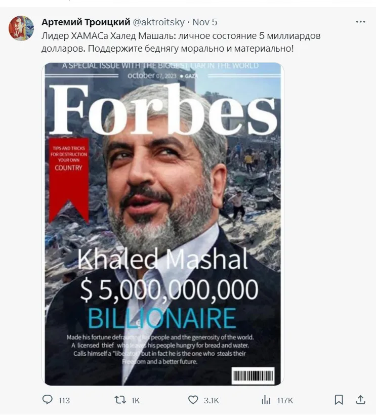Repost using the retweet arrows icon
This screenshot has height=420, width=376.
point(120,400)
